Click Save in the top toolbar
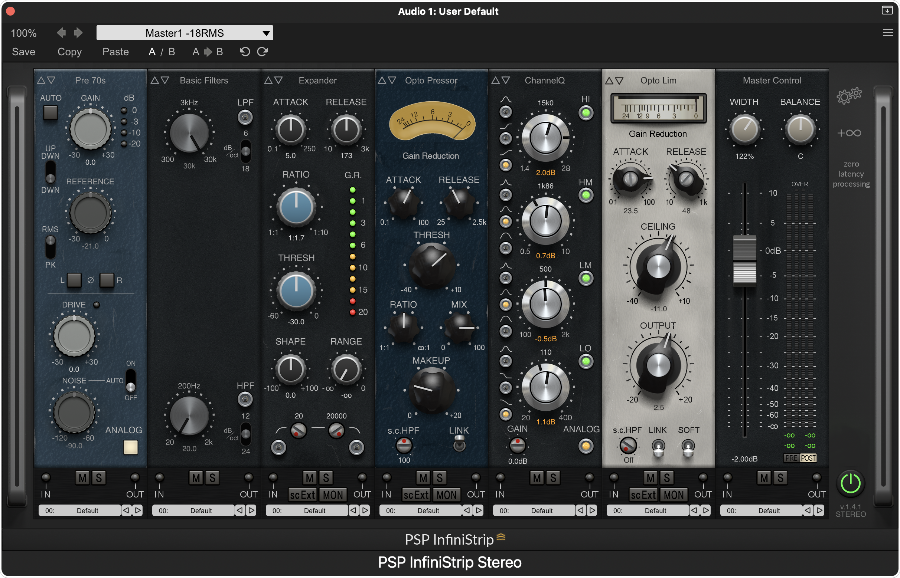Image resolution: width=900 pixels, height=578 pixels. [24, 52]
